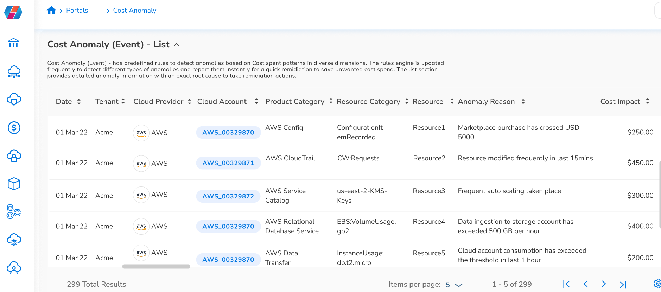
Task: Click the table settings gear icon
Action: pyautogui.click(x=657, y=284)
